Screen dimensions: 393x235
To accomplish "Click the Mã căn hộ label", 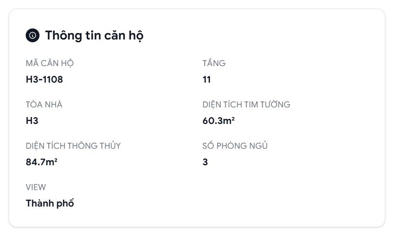I will click(50, 63).
